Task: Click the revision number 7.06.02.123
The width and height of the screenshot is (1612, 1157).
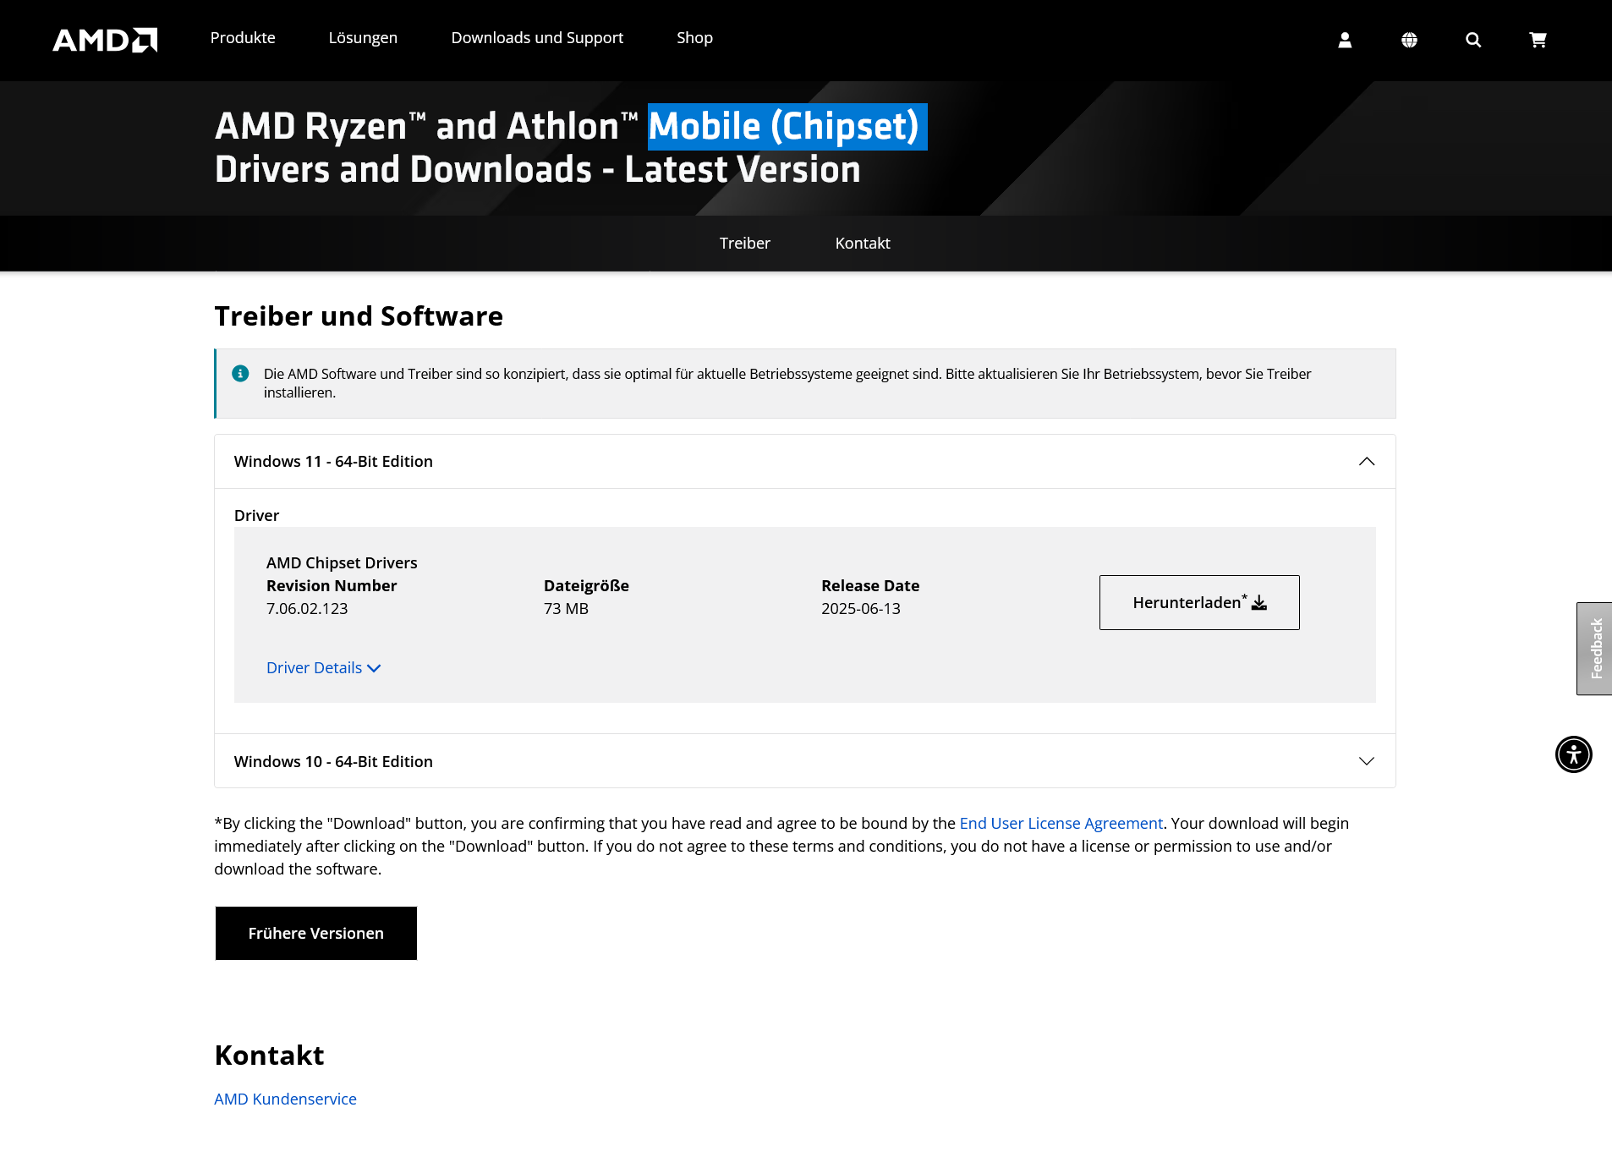Action: [307, 609]
